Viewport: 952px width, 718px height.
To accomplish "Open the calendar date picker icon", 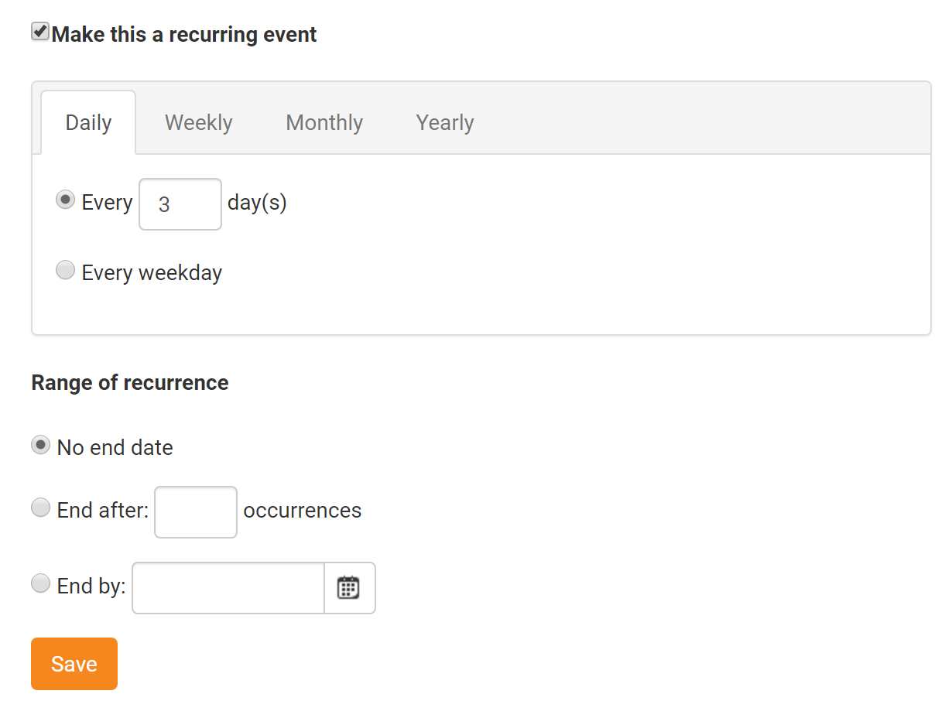I will click(x=349, y=588).
